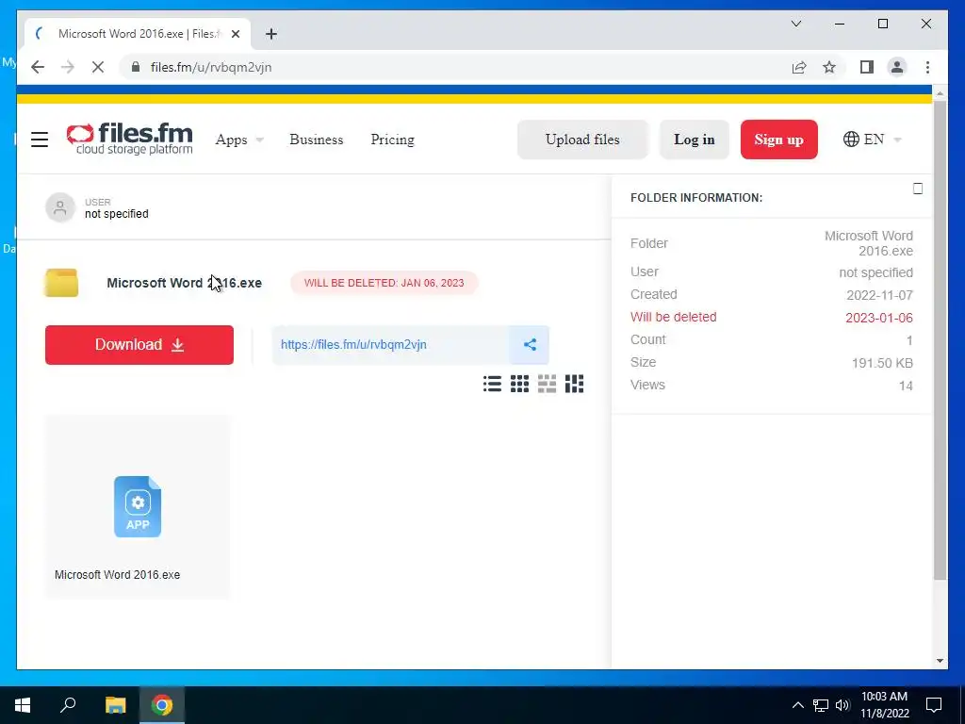Click the Upload files button
965x724 pixels.
pos(582,140)
